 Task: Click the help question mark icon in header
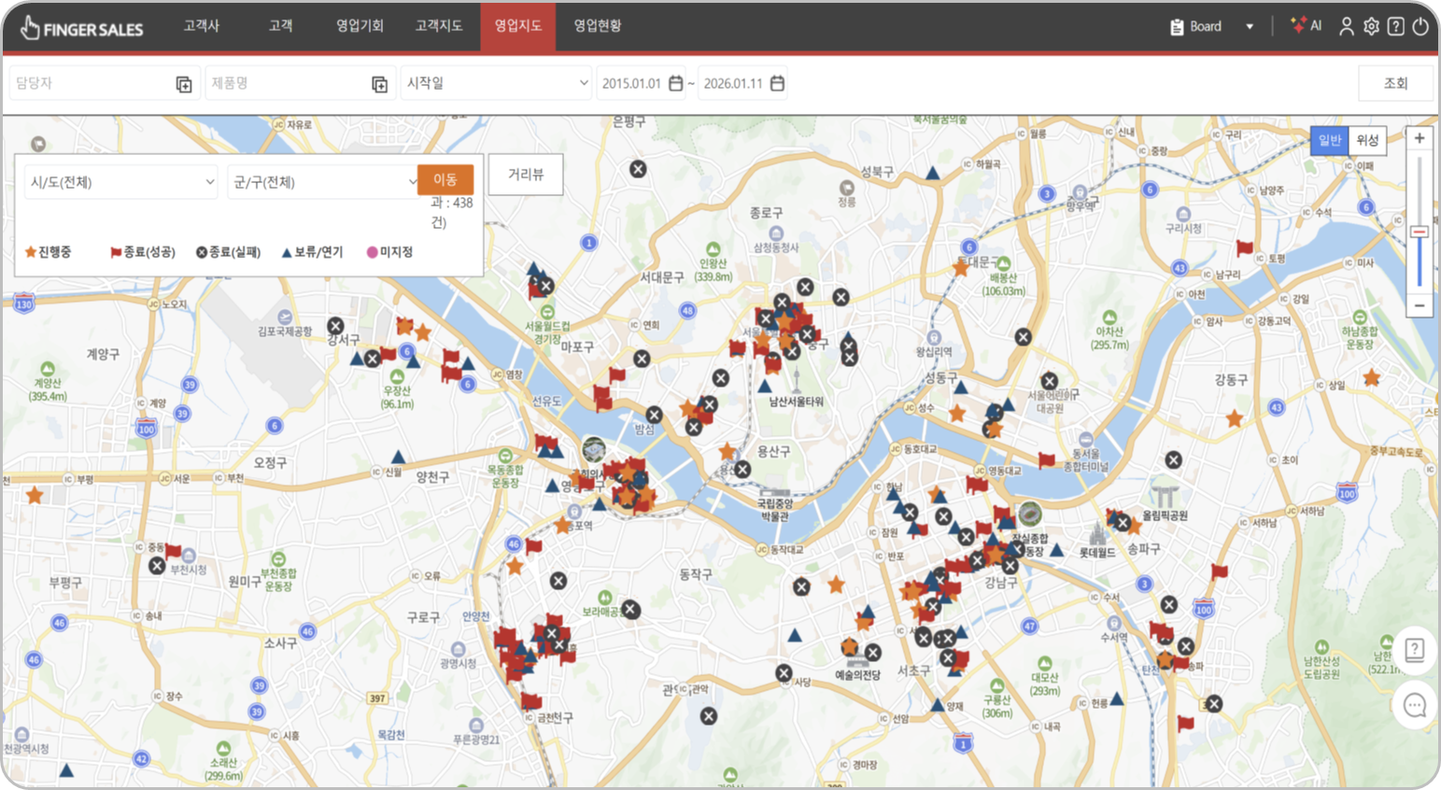tap(1395, 26)
